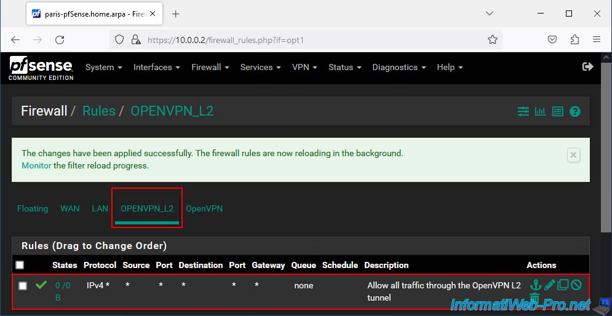This screenshot has height=316, width=612.
Task: Delete the rule with trash icon
Action: click(535, 298)
